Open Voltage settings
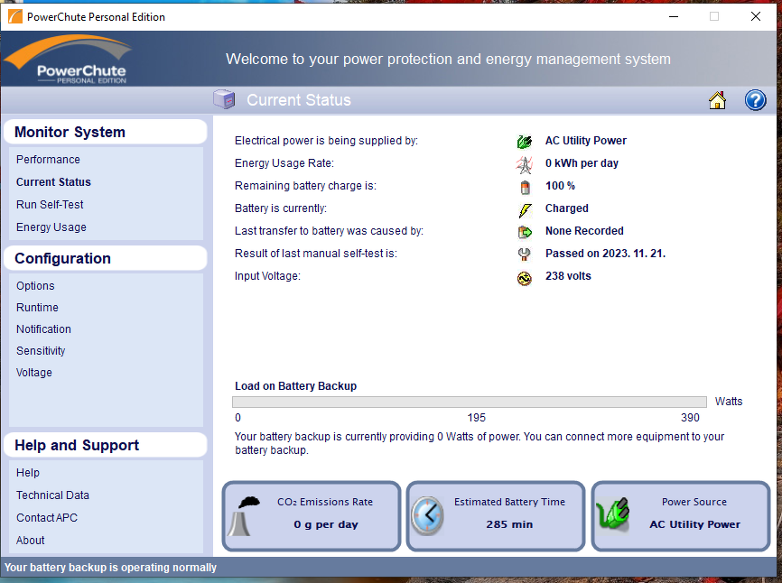This screenshot has width=782, height=583. [34, 372]
